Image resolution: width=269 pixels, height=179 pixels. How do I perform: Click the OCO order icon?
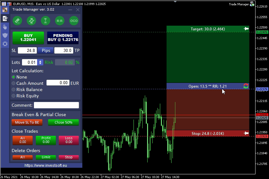[x=74, y=21]
